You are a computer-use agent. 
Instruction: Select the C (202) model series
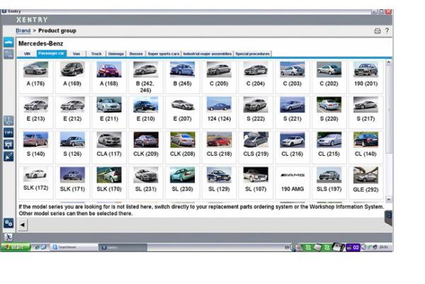[329, 77]
